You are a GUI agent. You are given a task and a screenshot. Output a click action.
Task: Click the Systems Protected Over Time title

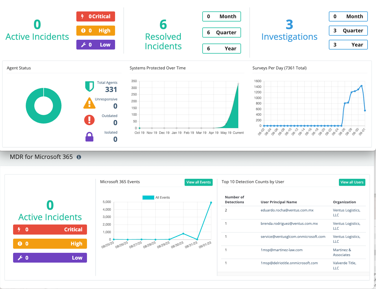[158, 68]
